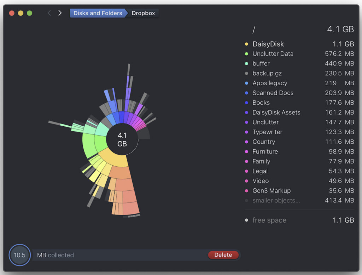Screen dimensions: 362x275
Task: Click the white dot beside free space
Action: pos(247,220)
